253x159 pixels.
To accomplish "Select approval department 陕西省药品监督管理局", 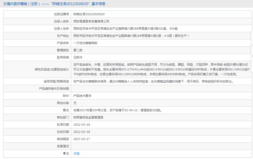I will [x=88, y=117].
